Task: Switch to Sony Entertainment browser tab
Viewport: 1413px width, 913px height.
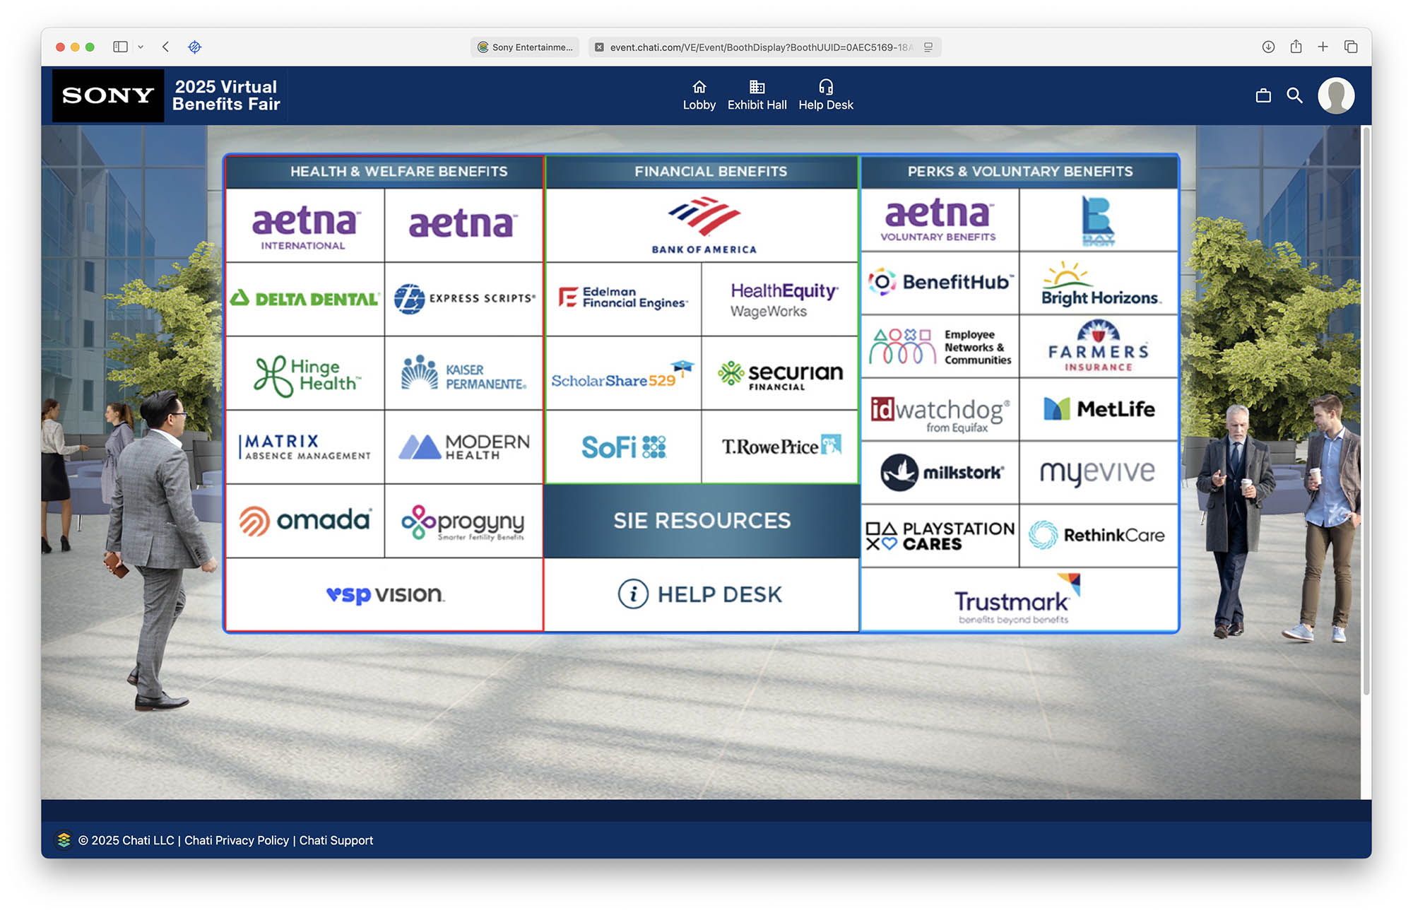Action: coord(525,47)
